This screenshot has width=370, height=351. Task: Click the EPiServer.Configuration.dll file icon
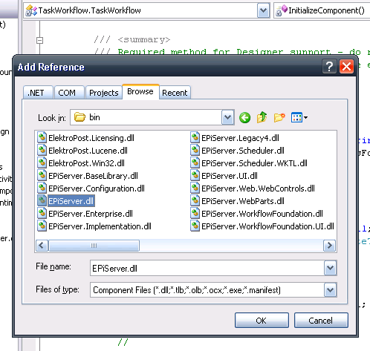click(42, 188)
